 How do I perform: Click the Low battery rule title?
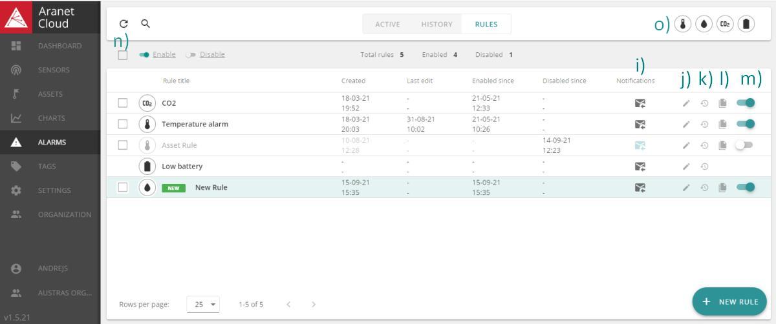click(182, 166)
